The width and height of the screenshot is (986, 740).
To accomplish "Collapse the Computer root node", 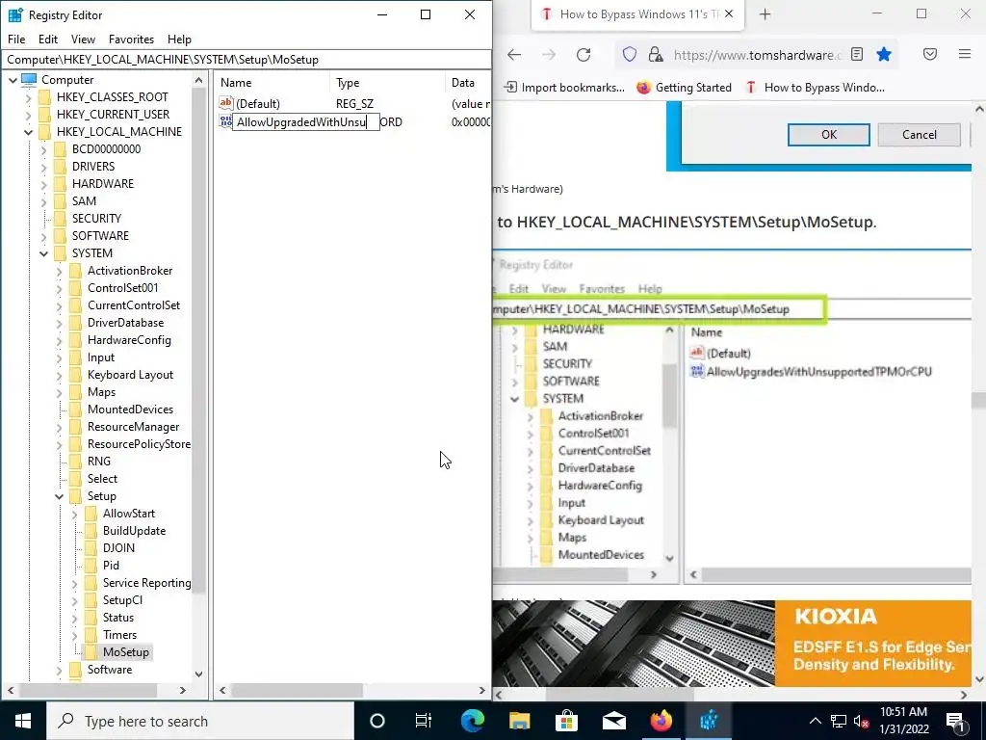I will click(x=13, y=80).
